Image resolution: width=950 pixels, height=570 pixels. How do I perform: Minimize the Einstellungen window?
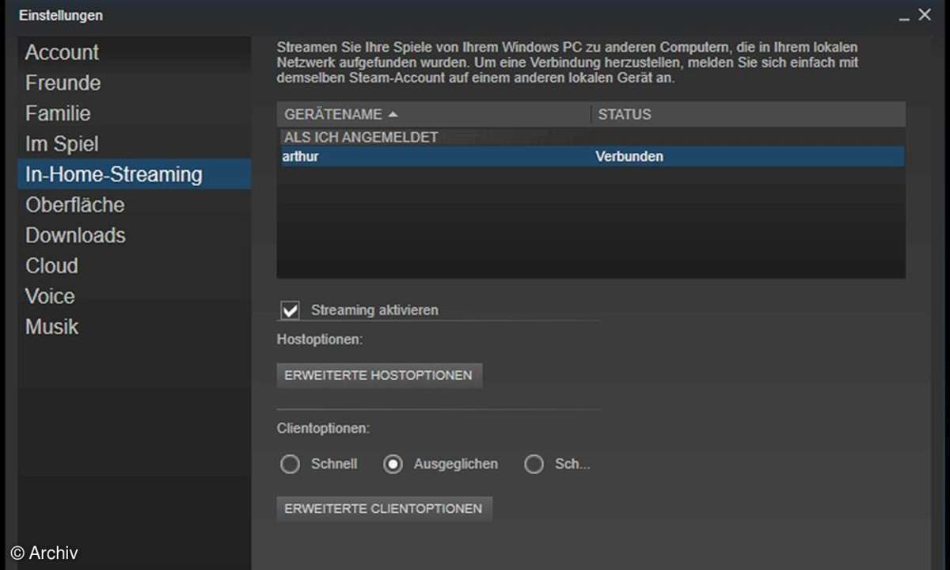(x=904, y=16)
